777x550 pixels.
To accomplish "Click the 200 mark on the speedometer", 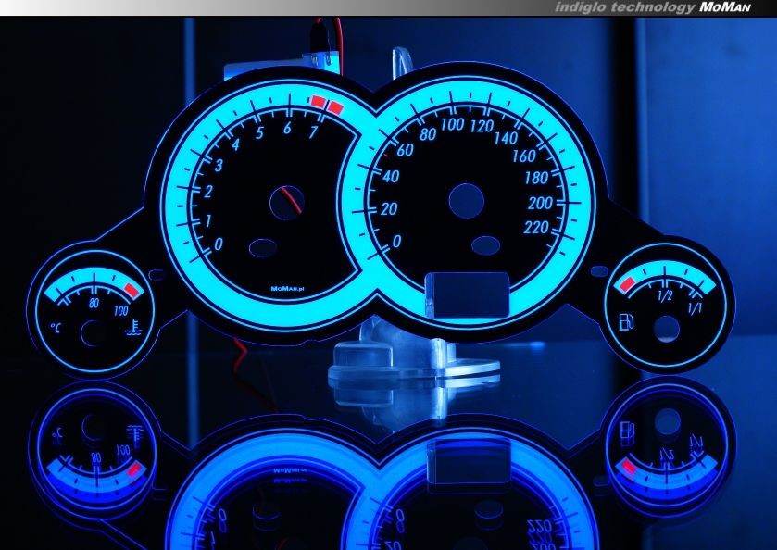I will 540,203.
